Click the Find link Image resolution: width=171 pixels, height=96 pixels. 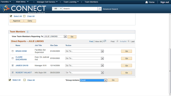pyautogui.click(x=91, y=42)
